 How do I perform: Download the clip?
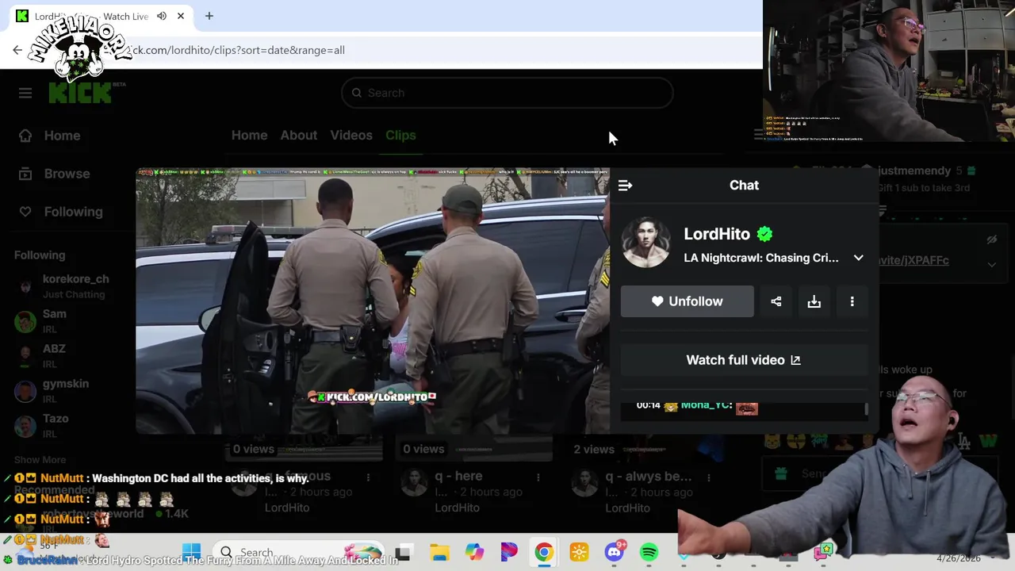814,301
